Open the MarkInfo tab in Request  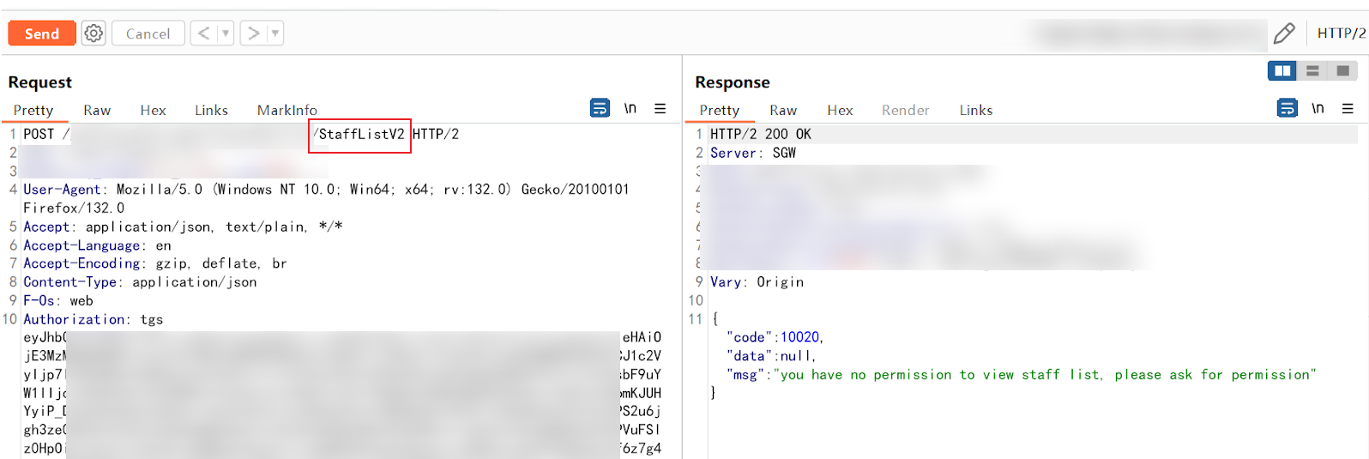(286, 110)
